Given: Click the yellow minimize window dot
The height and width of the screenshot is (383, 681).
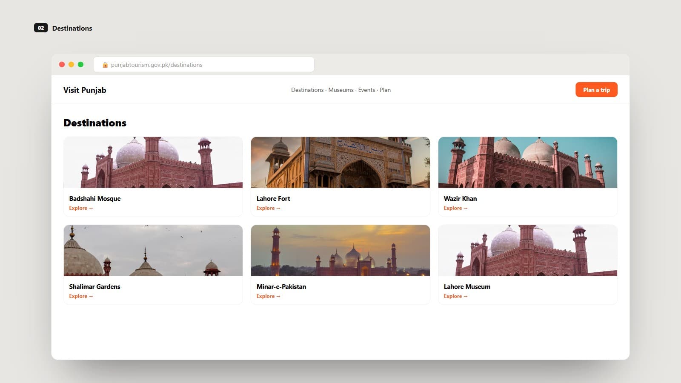Looking at the screenshot, I should click(x=71, y=65).
